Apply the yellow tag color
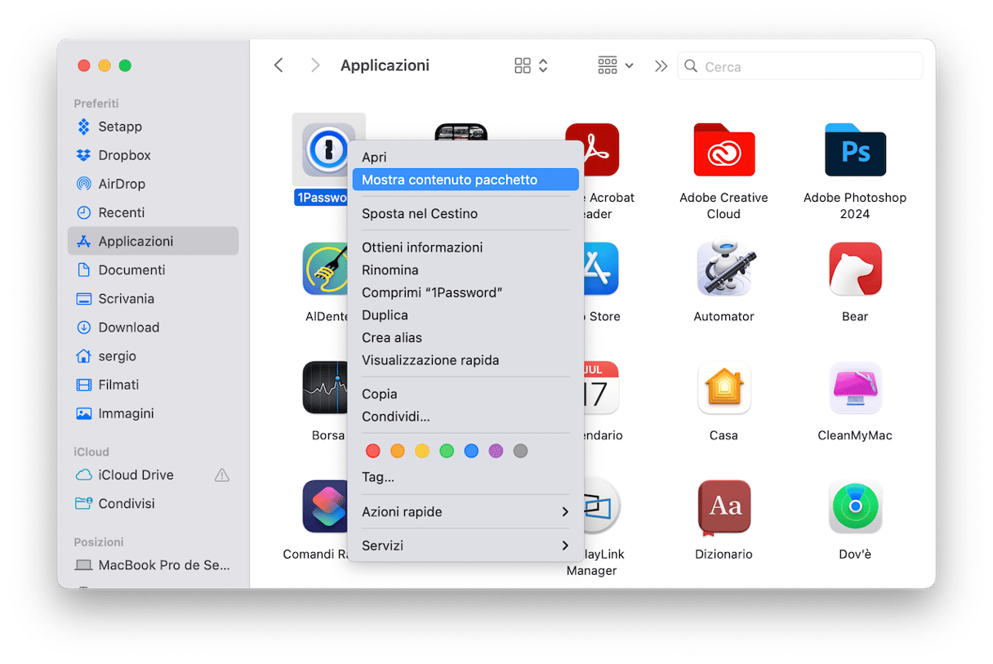The width and height of the screenshot is (993, 664). pyautogui.click(x=422, y=451)
